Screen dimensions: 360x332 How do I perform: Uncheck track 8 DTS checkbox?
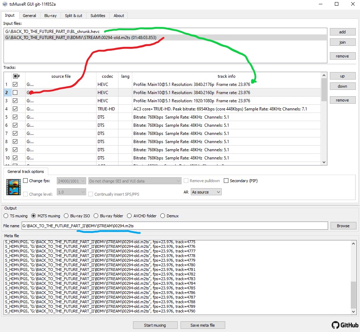coord(15,141)
